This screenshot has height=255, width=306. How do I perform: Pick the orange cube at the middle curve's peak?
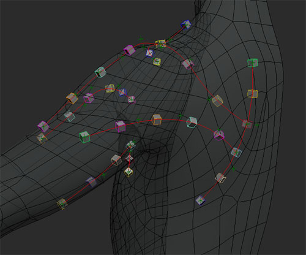157,120
